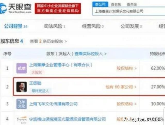Screen dimensions: 165x125
Task: Open 宁波梅山保税港区光擎源投资管理有限公司 link
Action: pos(67,119)
